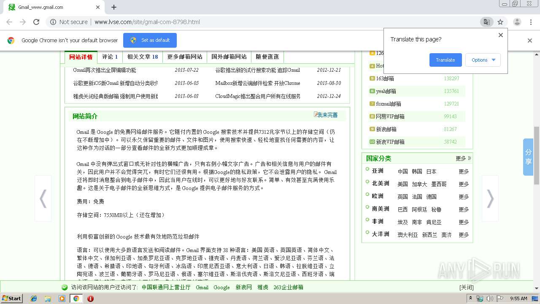Viewport: 540px width, 304px height.
Task: Click the address bar URL
Action: [147, 22]
